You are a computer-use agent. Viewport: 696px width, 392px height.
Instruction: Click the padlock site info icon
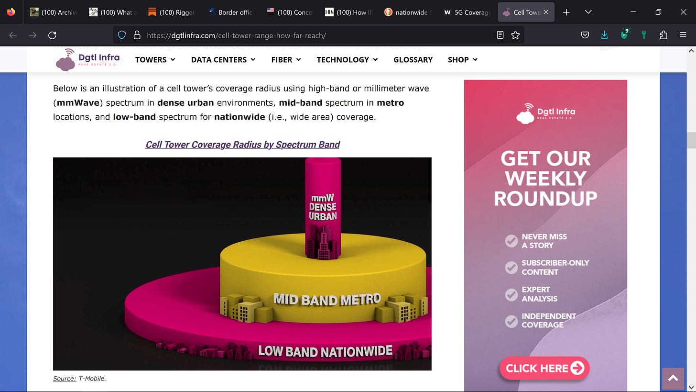click(137, 35)
